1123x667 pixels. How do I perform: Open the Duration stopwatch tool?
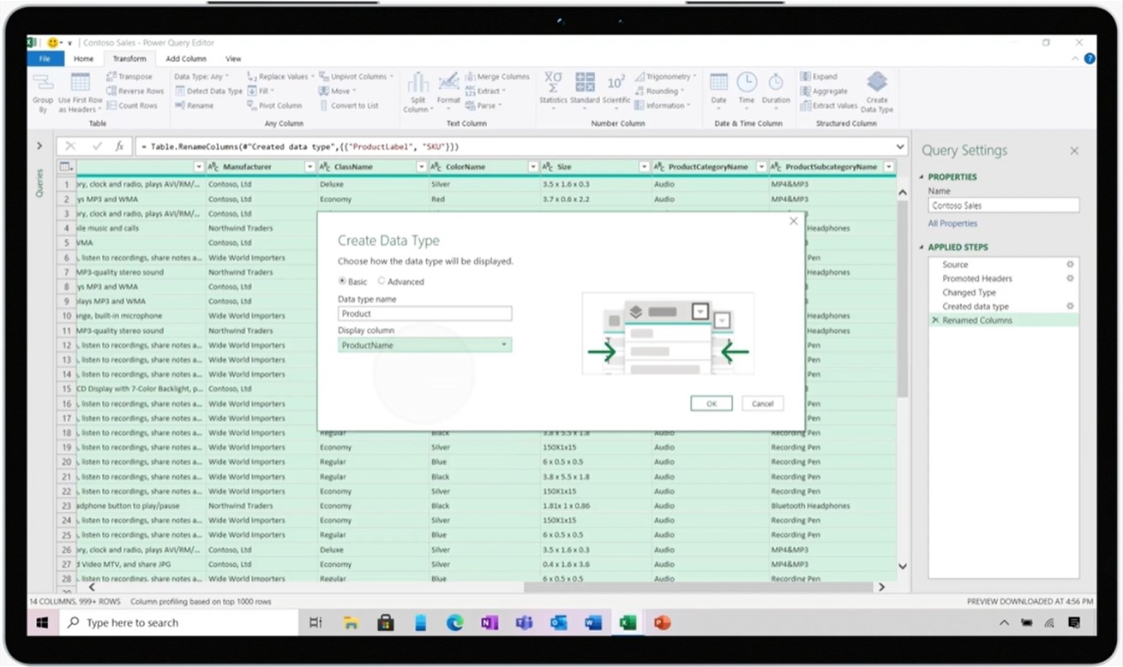pyautogui.click(x=775, y=82)
